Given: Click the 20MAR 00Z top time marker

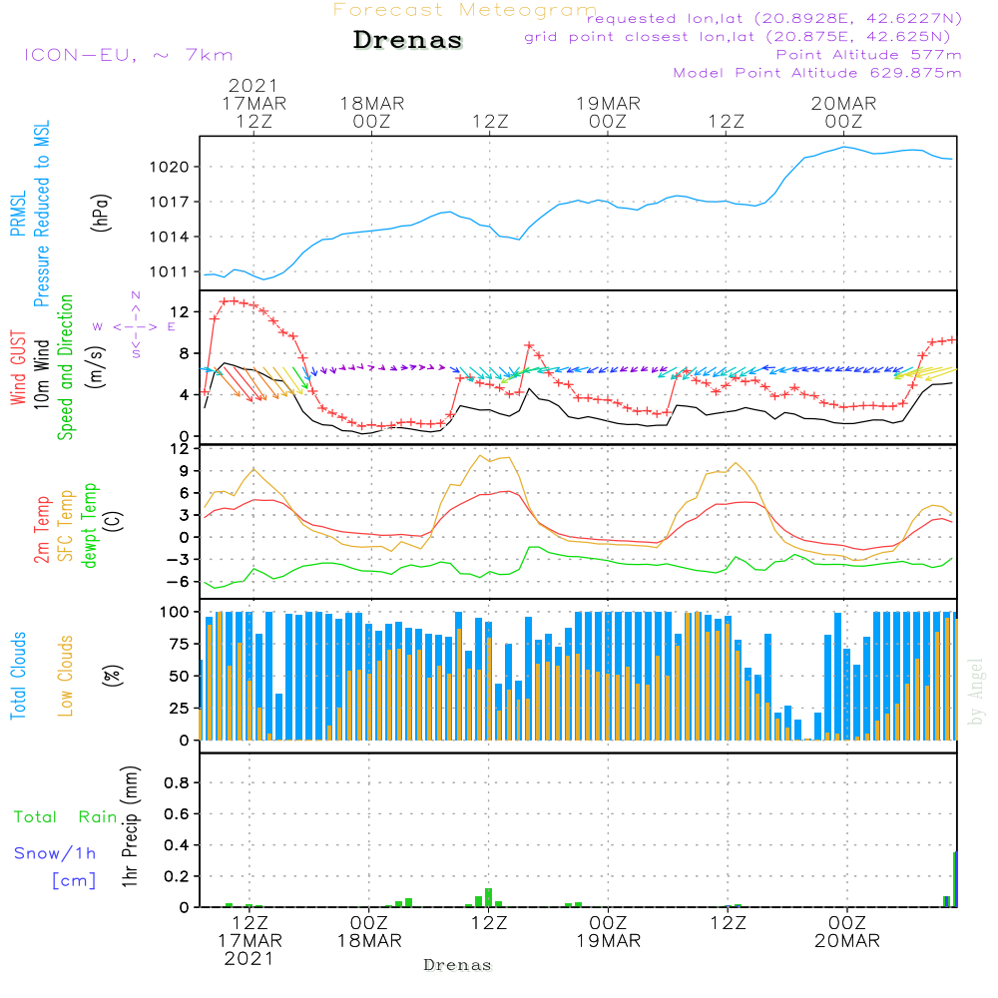Looking at the screenshot, I should (x=843, y=112).
